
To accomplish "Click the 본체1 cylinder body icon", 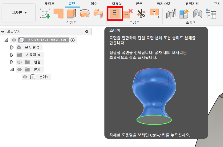I will tap(33, 77).
